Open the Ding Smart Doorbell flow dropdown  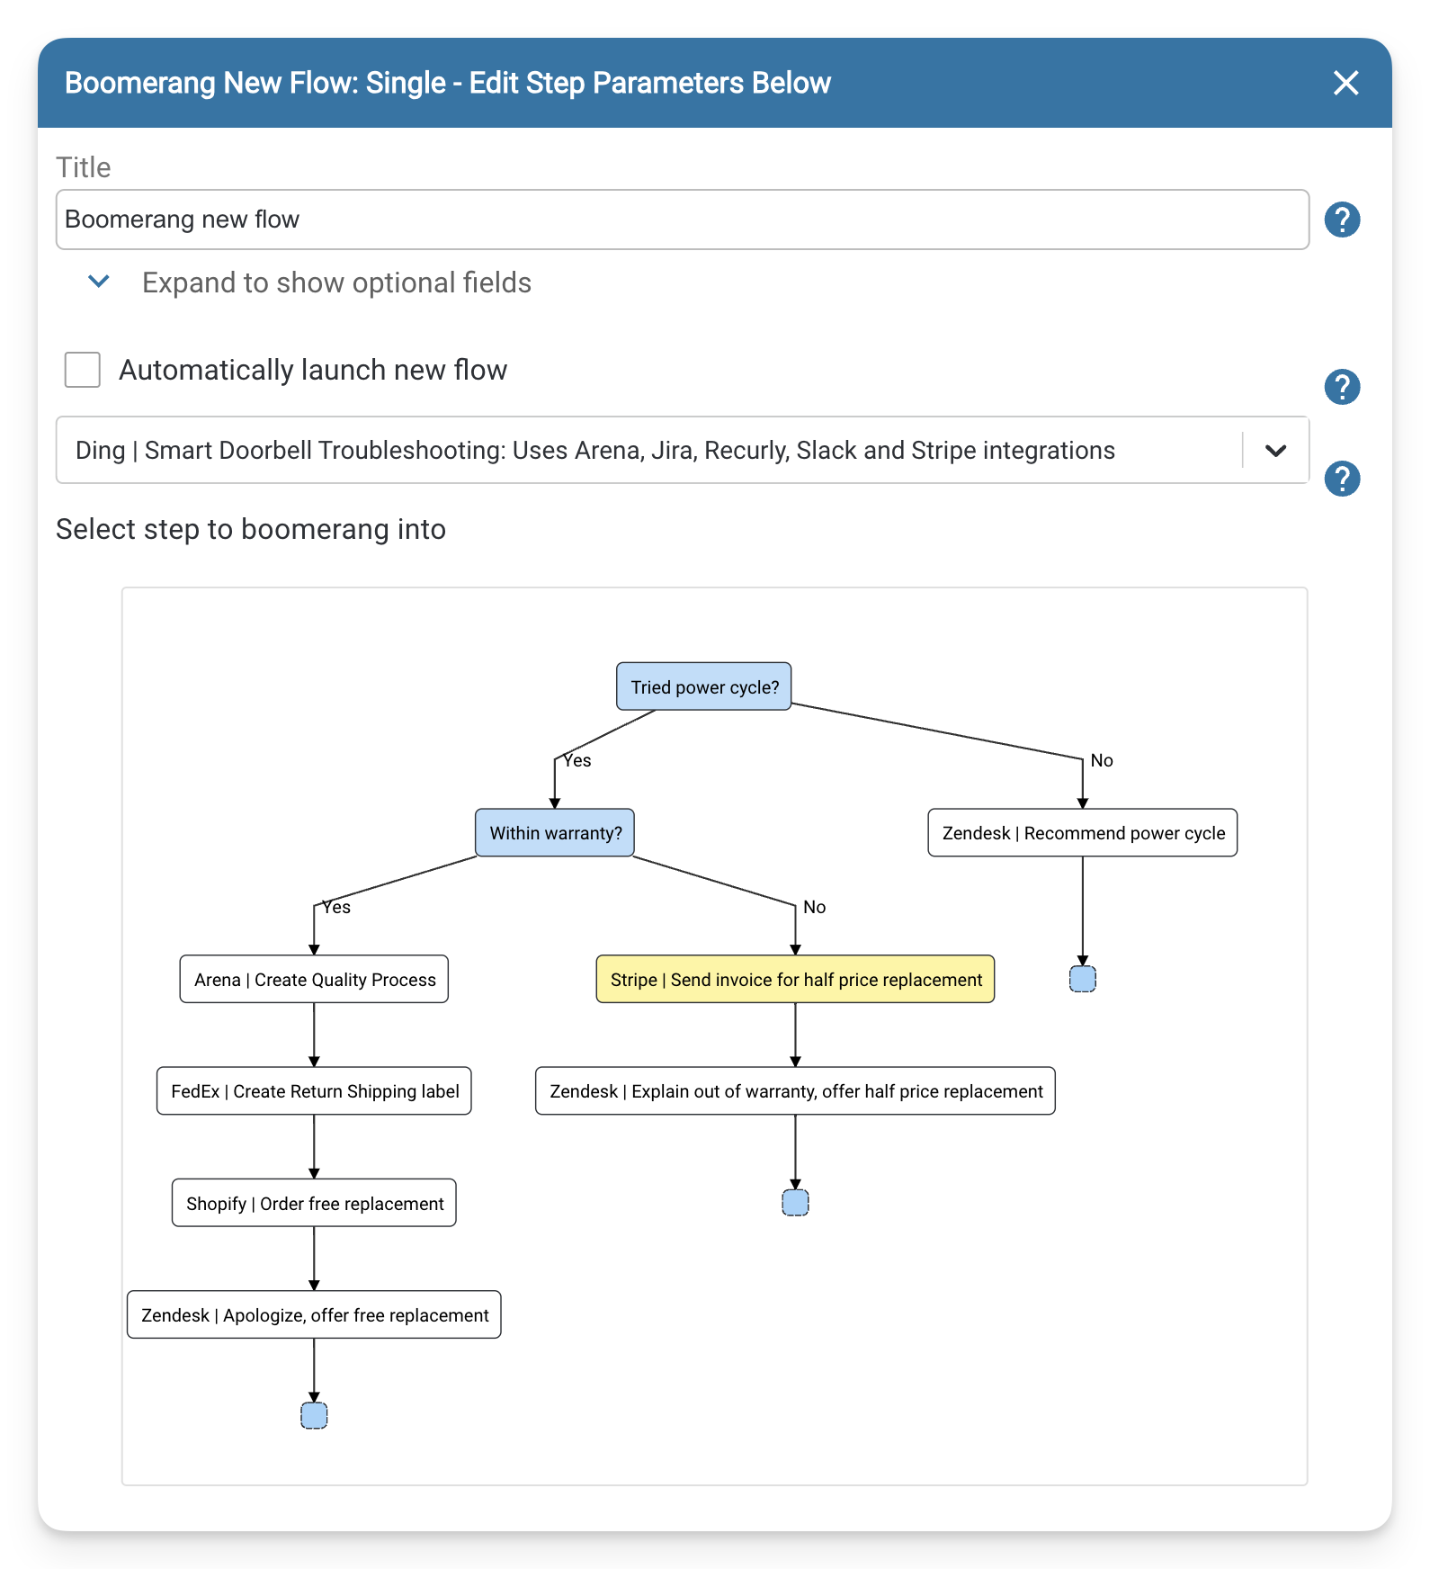point(682,450)
